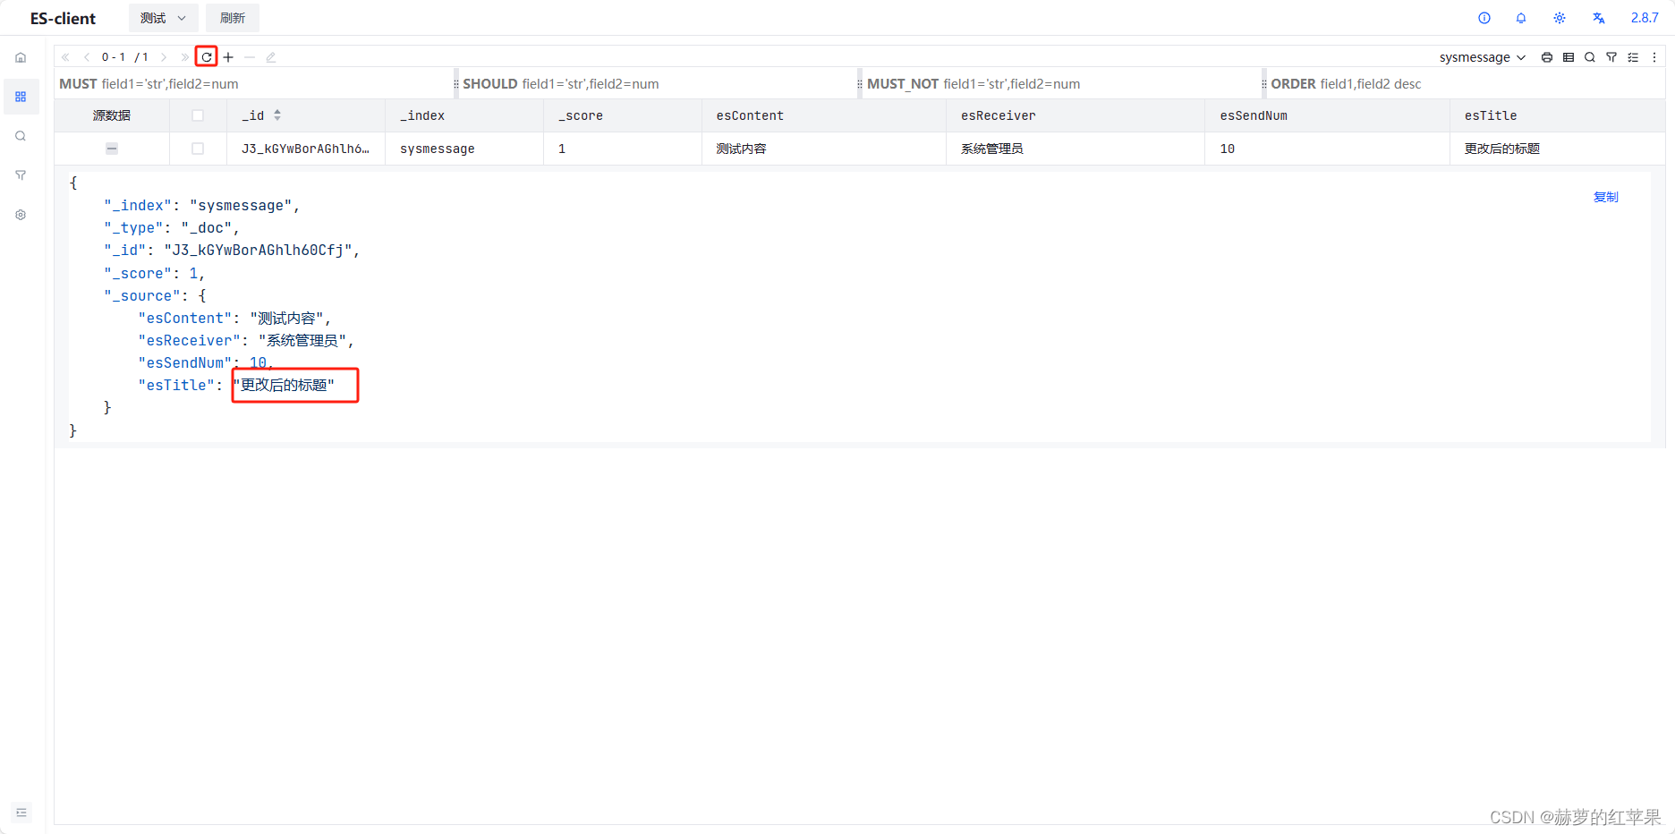Open the sysmessage index dropdown

[x=1483, y=57]
